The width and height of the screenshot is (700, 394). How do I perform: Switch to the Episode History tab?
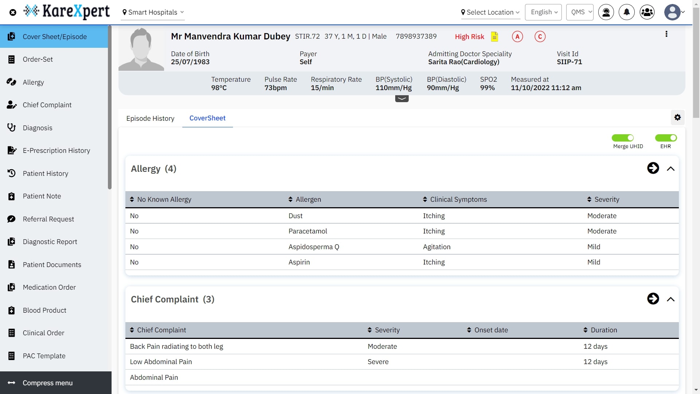tap(150, 118)
